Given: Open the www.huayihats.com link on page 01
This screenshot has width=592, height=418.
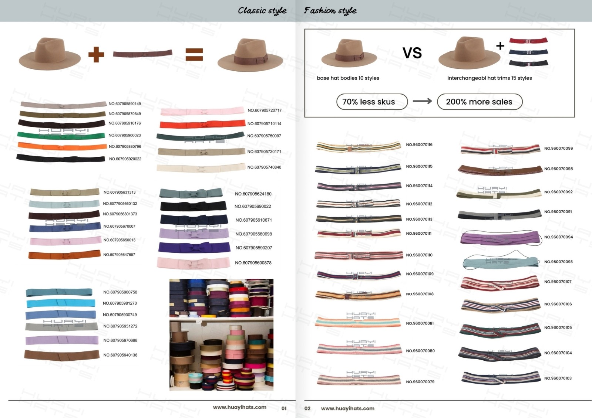Looking at the screenshot, I should (239, 407).
